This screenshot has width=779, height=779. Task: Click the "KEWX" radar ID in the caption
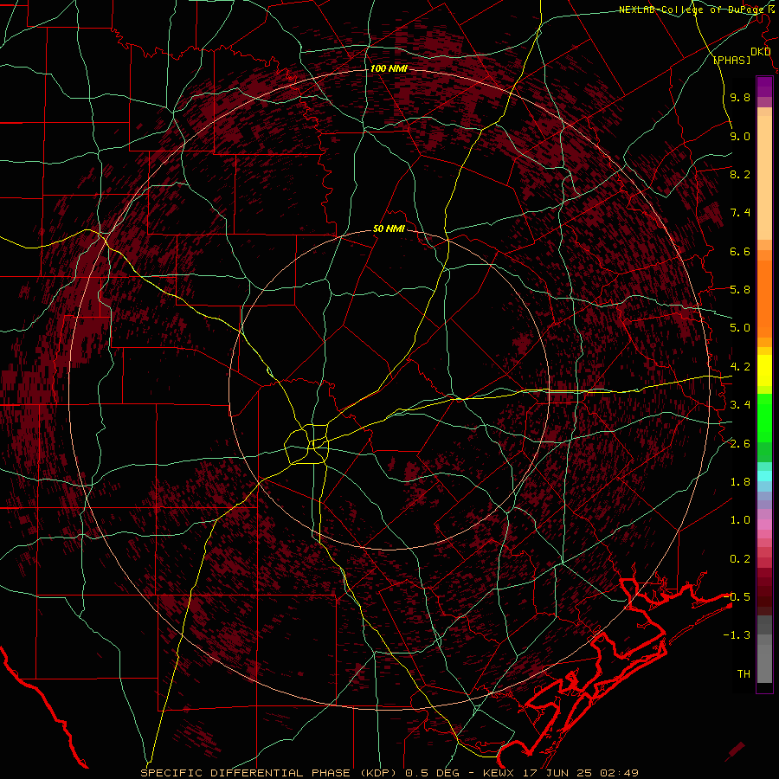tap(500, 773)
